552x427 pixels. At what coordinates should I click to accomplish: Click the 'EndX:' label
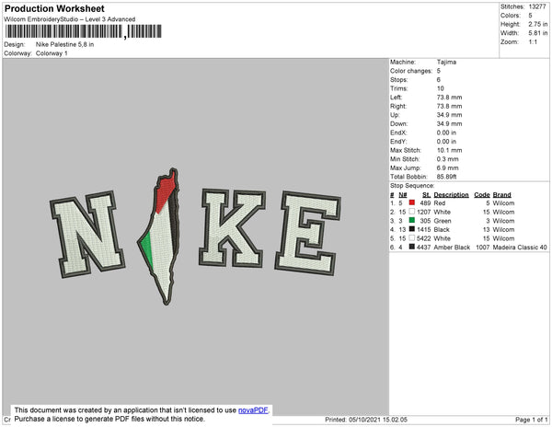point(398,133)
